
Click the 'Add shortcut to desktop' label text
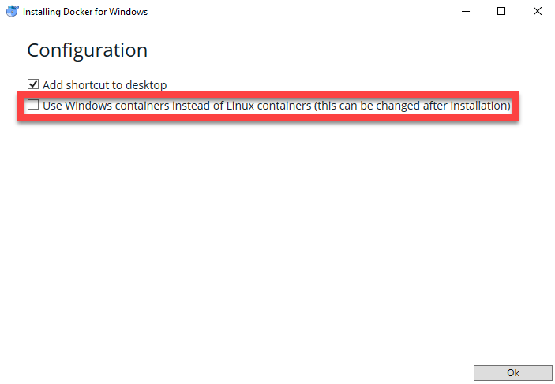(x=105, y=85)
